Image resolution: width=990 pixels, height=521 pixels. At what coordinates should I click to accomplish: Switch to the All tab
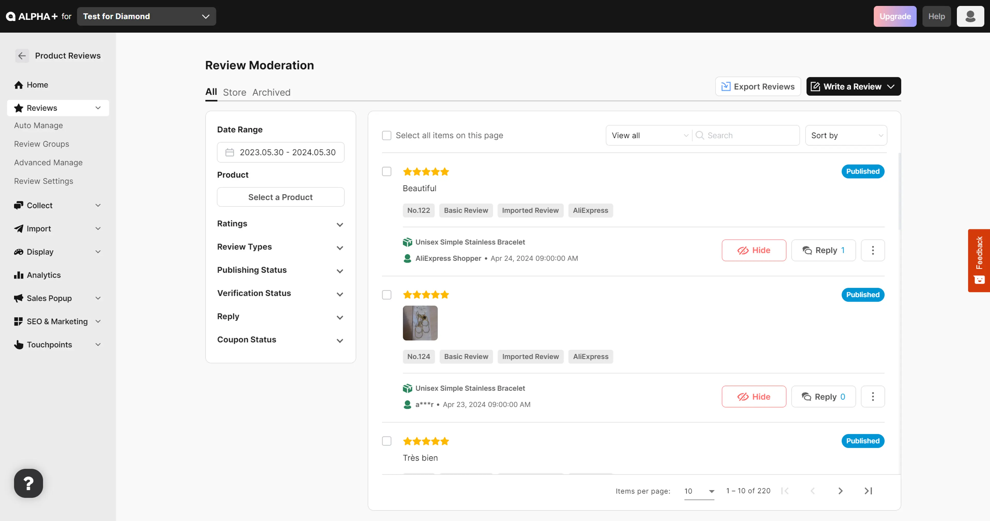211,92
